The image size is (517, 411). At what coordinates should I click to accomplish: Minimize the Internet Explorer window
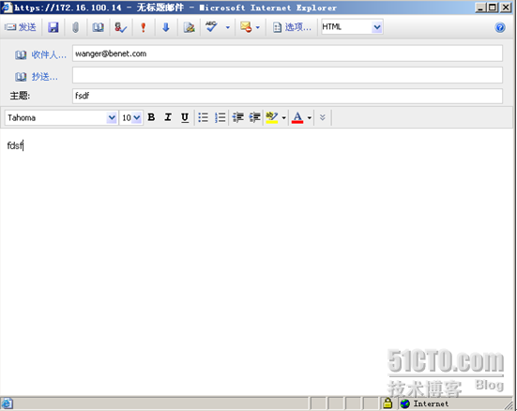(480, 8)
